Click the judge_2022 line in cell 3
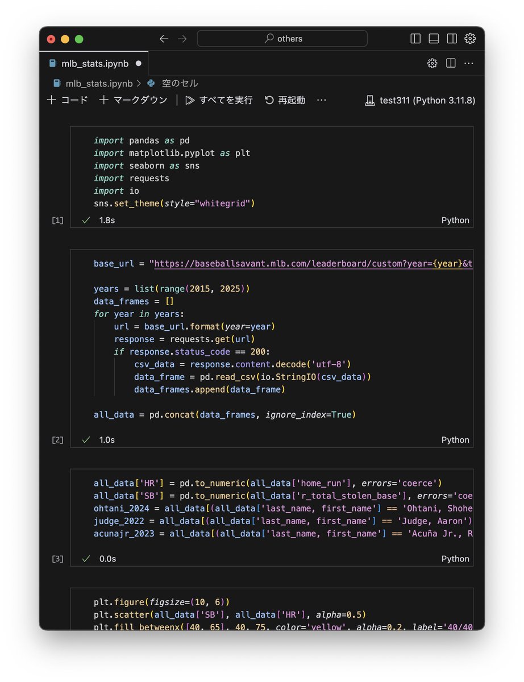This screenshot has height=682, width=524. [x=283, y=521]
